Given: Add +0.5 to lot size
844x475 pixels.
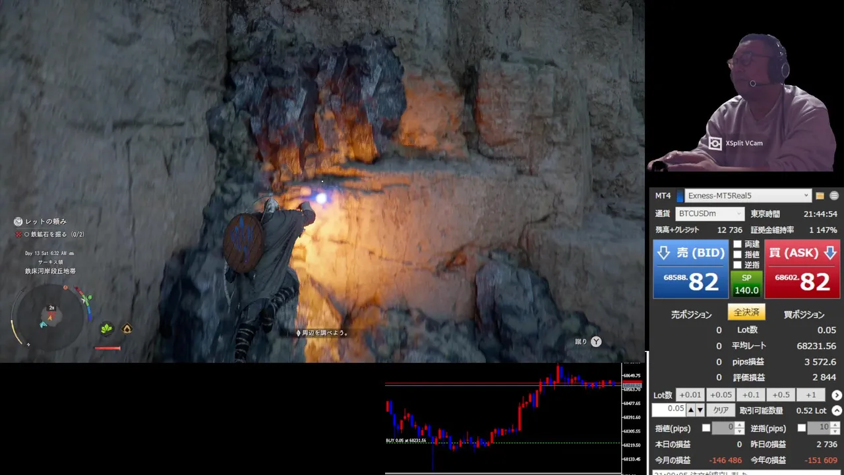Looking at the screenshot, I should coord(781,395).
